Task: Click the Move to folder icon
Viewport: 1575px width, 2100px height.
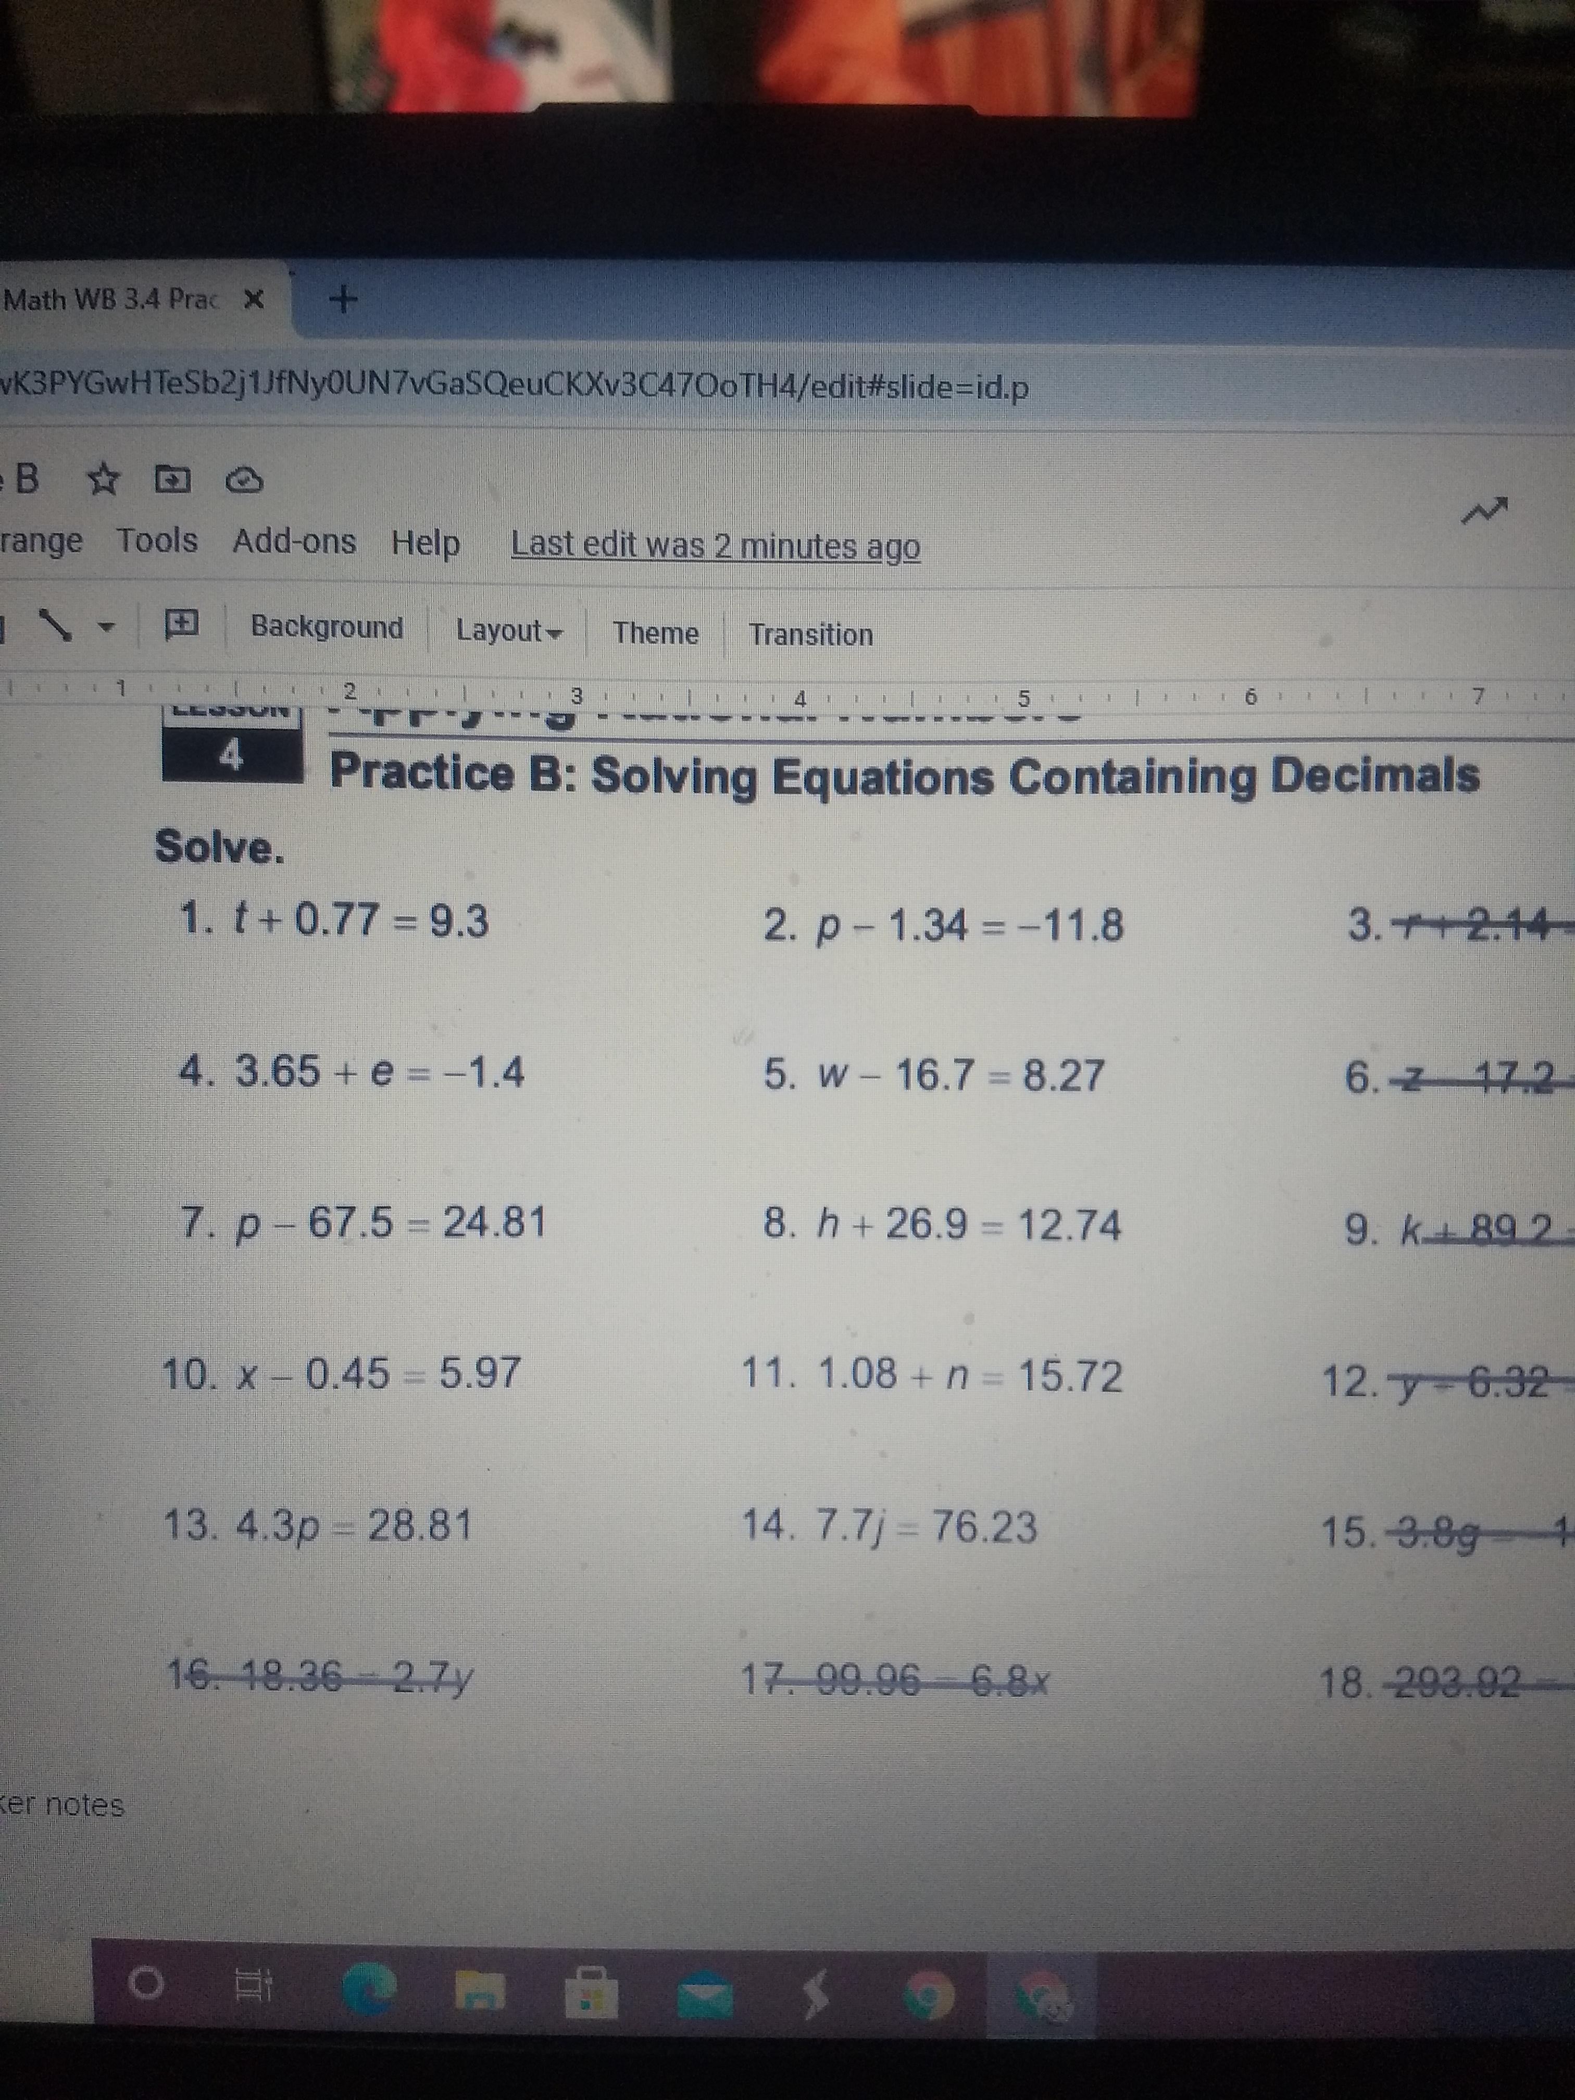Action: [173, 480]
